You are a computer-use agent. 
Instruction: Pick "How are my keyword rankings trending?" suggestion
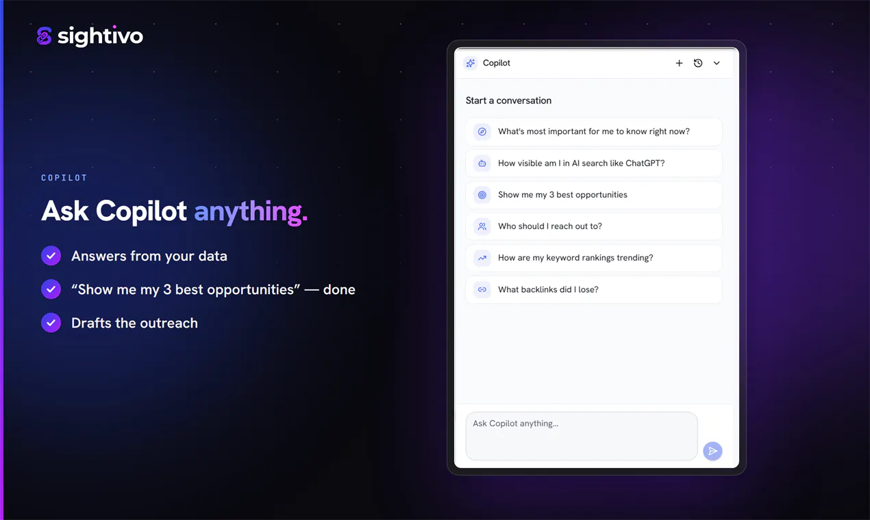[594, 258]
